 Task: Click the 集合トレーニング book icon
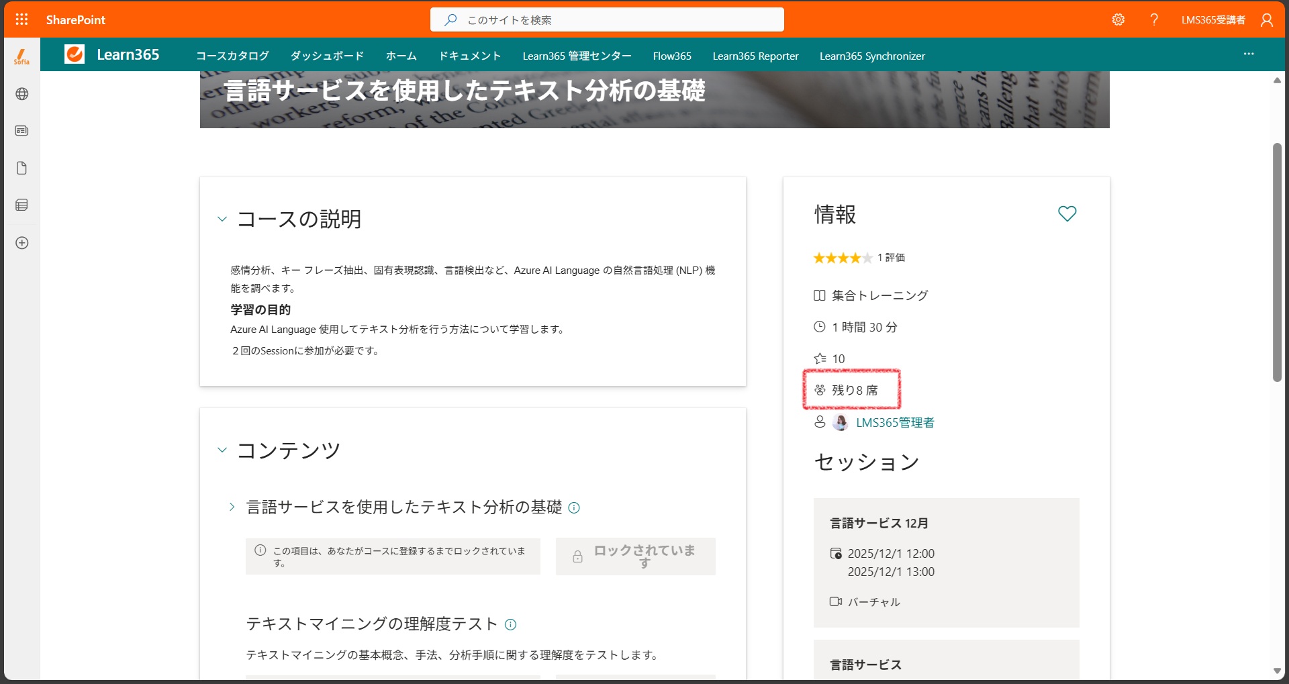819,295
